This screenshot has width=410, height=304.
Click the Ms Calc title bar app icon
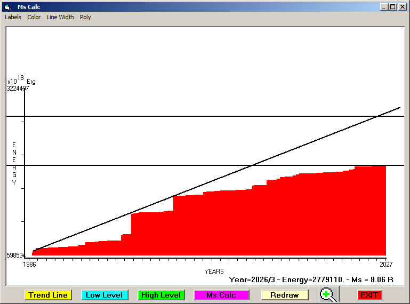point(7,7)
